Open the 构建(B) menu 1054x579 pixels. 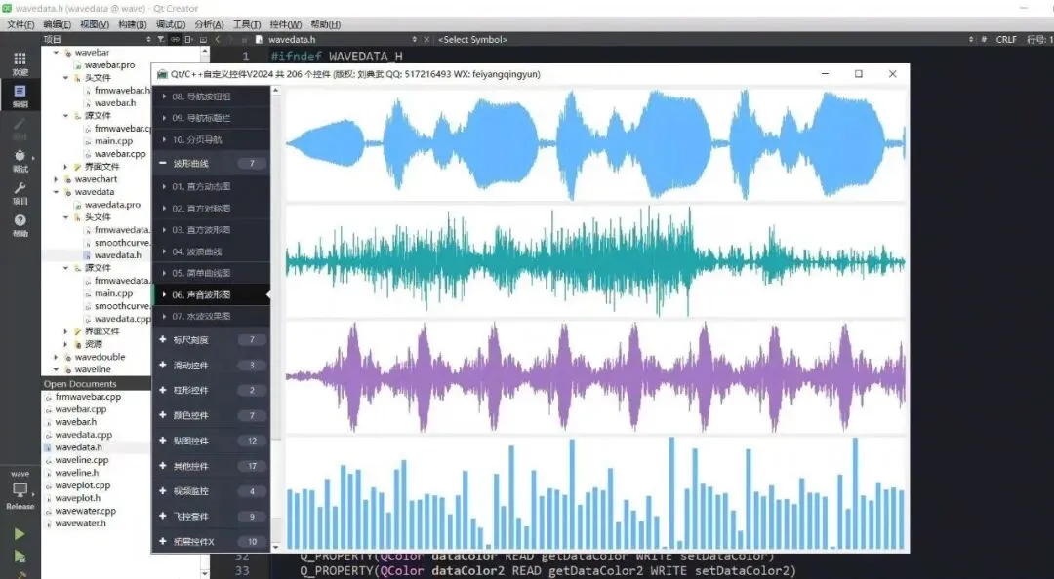coord(133,24)
